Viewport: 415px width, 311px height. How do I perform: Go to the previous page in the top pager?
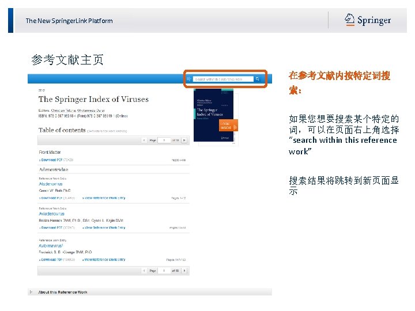pos(144,140)
